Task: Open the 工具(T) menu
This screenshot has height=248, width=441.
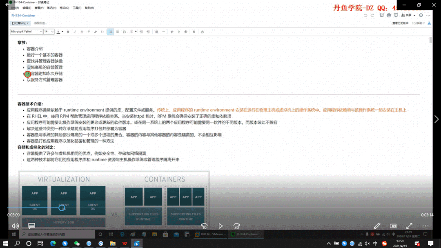Action: 77,8
